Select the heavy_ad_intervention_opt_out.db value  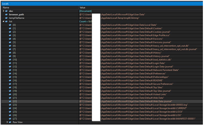[x=134, y=46]
